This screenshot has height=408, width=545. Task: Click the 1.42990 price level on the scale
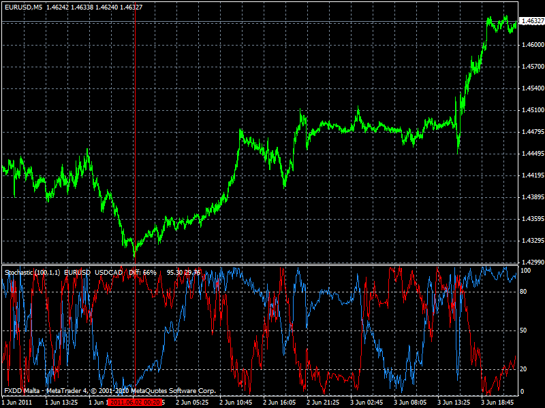click(531, 262)
